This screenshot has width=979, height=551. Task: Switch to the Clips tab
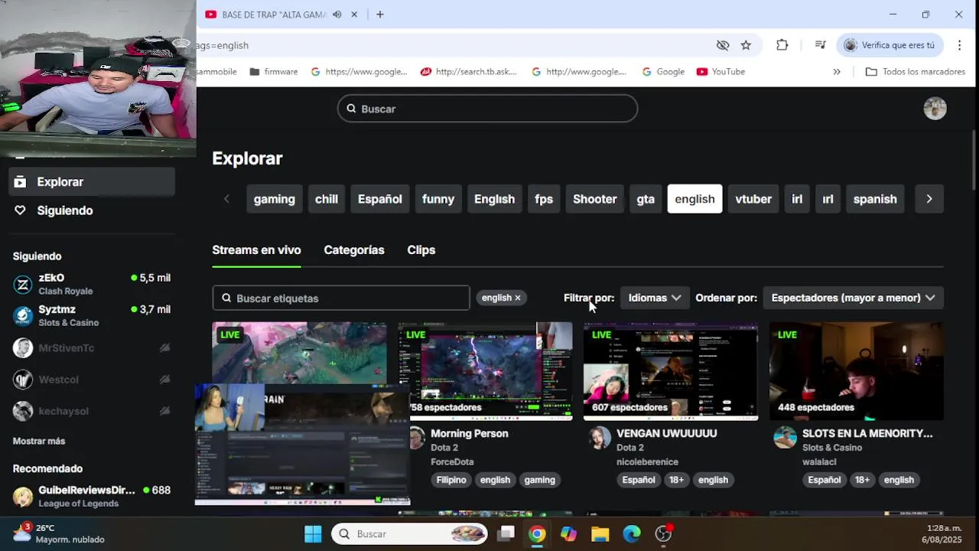click(x=421, y=250)
